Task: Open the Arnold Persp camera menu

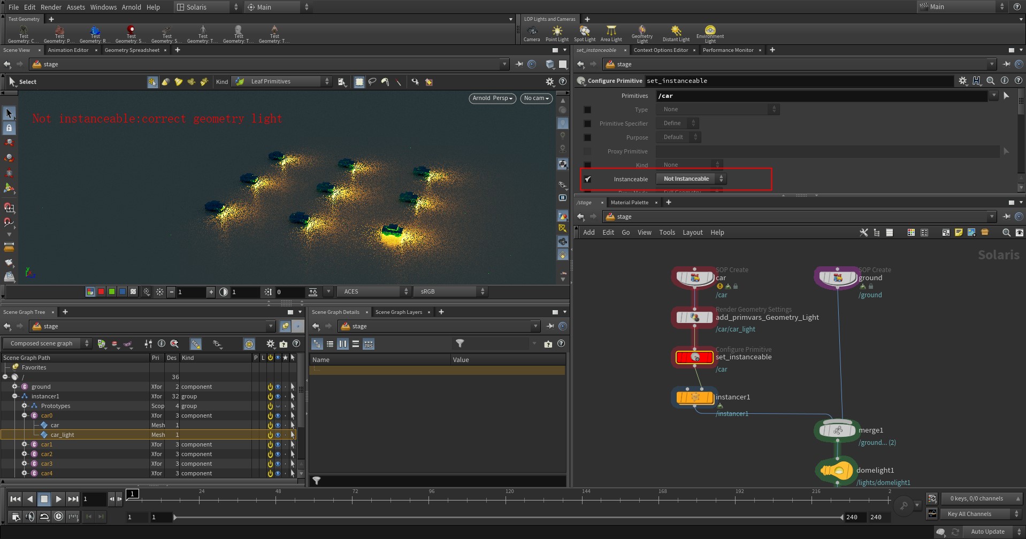Action: (x=493, y=98)
